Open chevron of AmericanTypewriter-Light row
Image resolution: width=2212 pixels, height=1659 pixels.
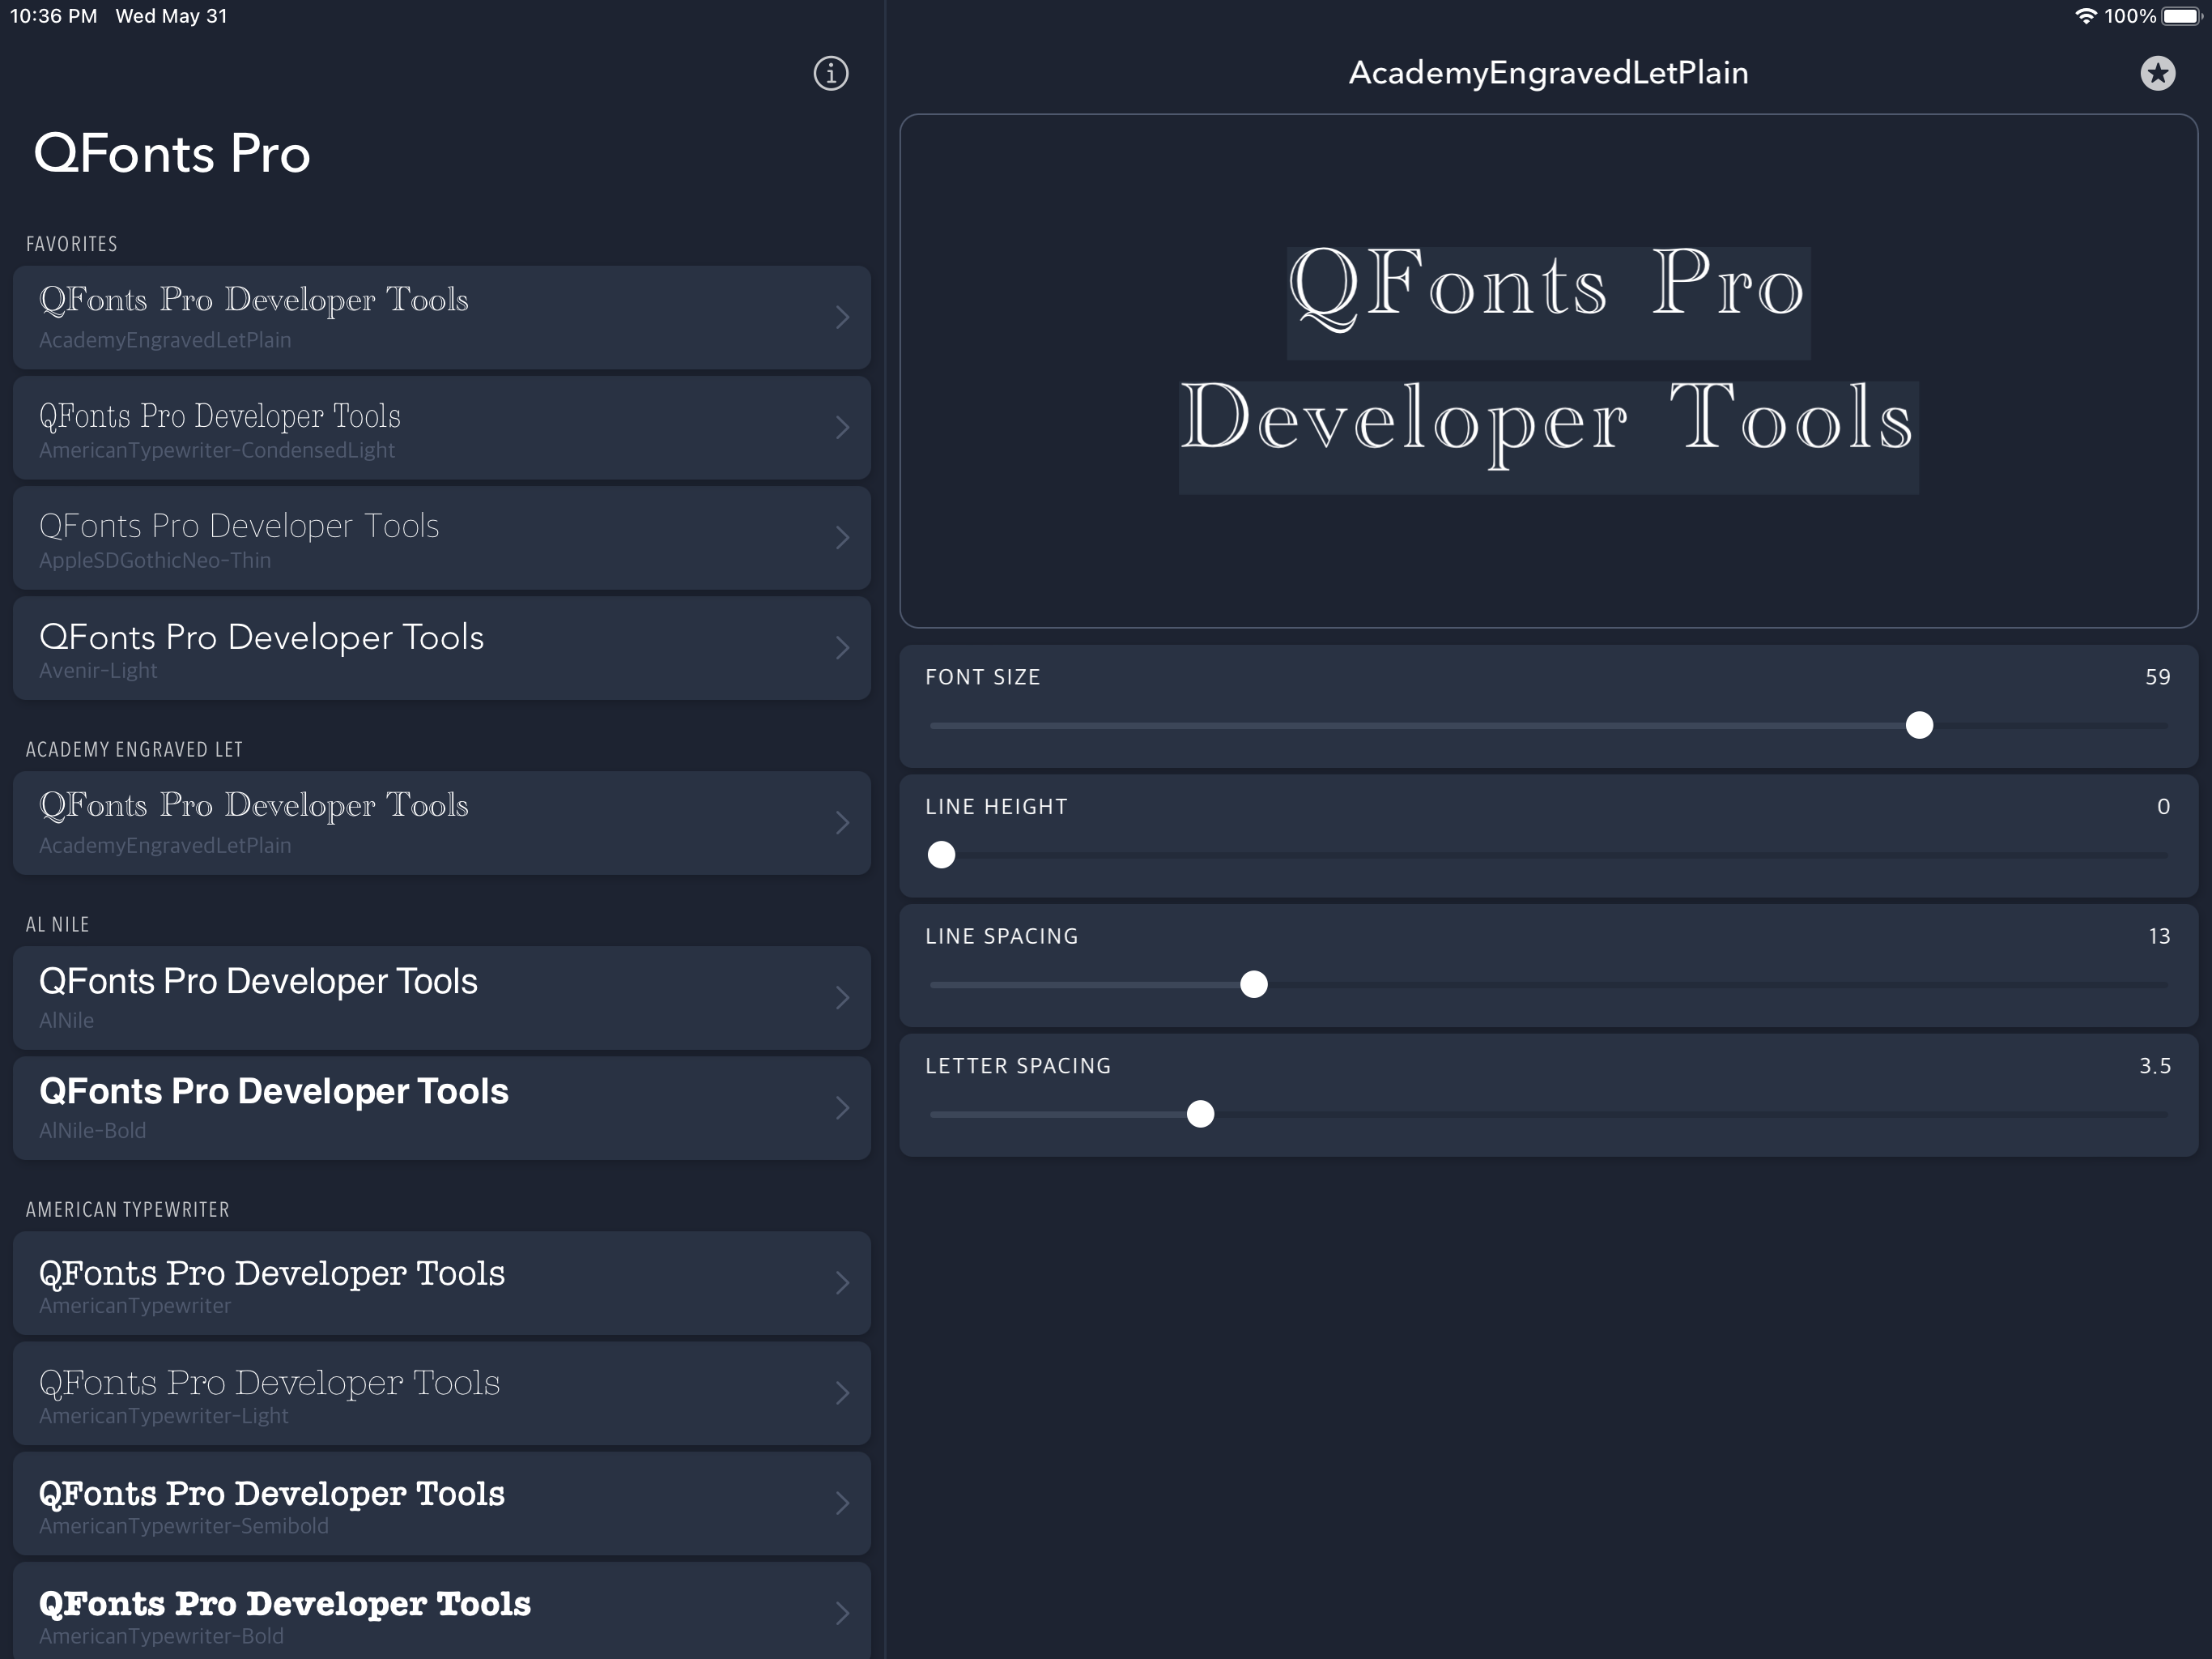point(842,1392)
